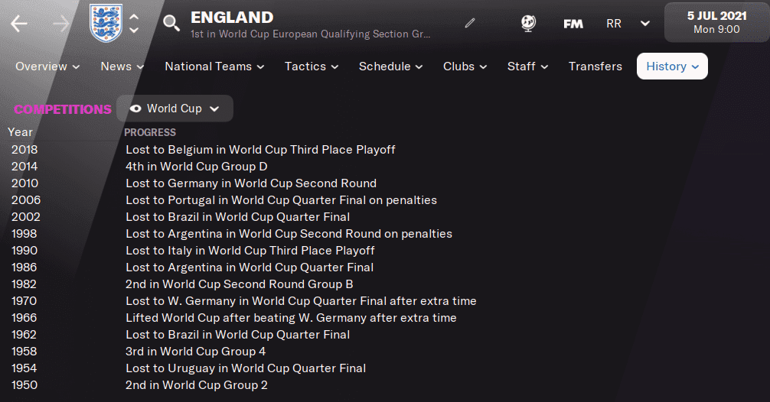Viewport: 770px width, 402px height.
Task: Expand the chevron next to RR
Action: [x=645, y=24]
